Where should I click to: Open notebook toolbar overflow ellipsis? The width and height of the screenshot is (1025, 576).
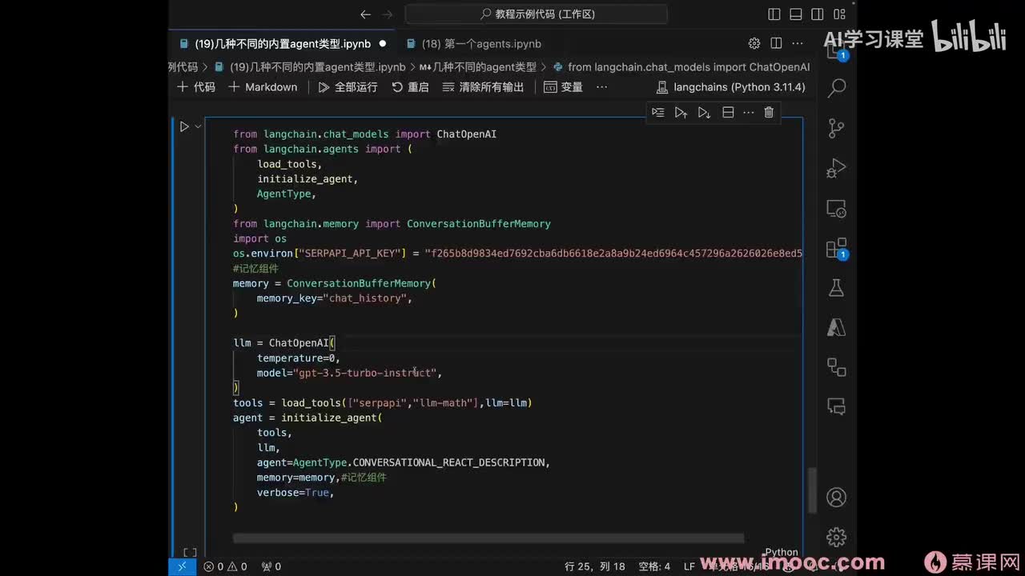pos(602,87)
